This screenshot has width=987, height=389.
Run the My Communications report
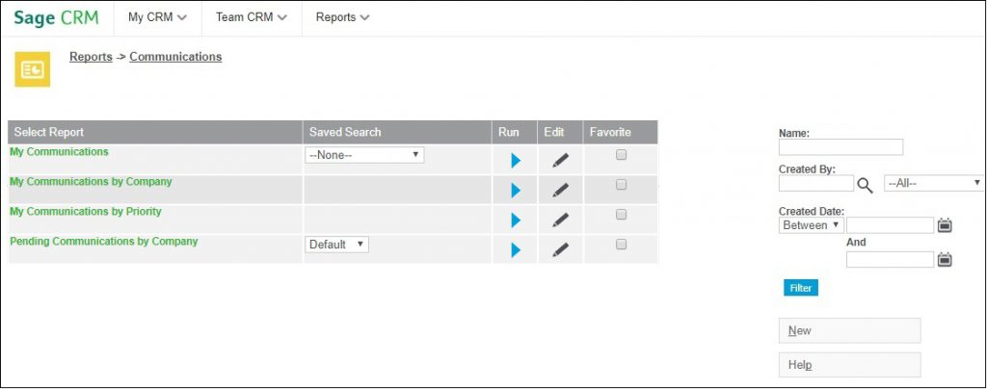516,160
